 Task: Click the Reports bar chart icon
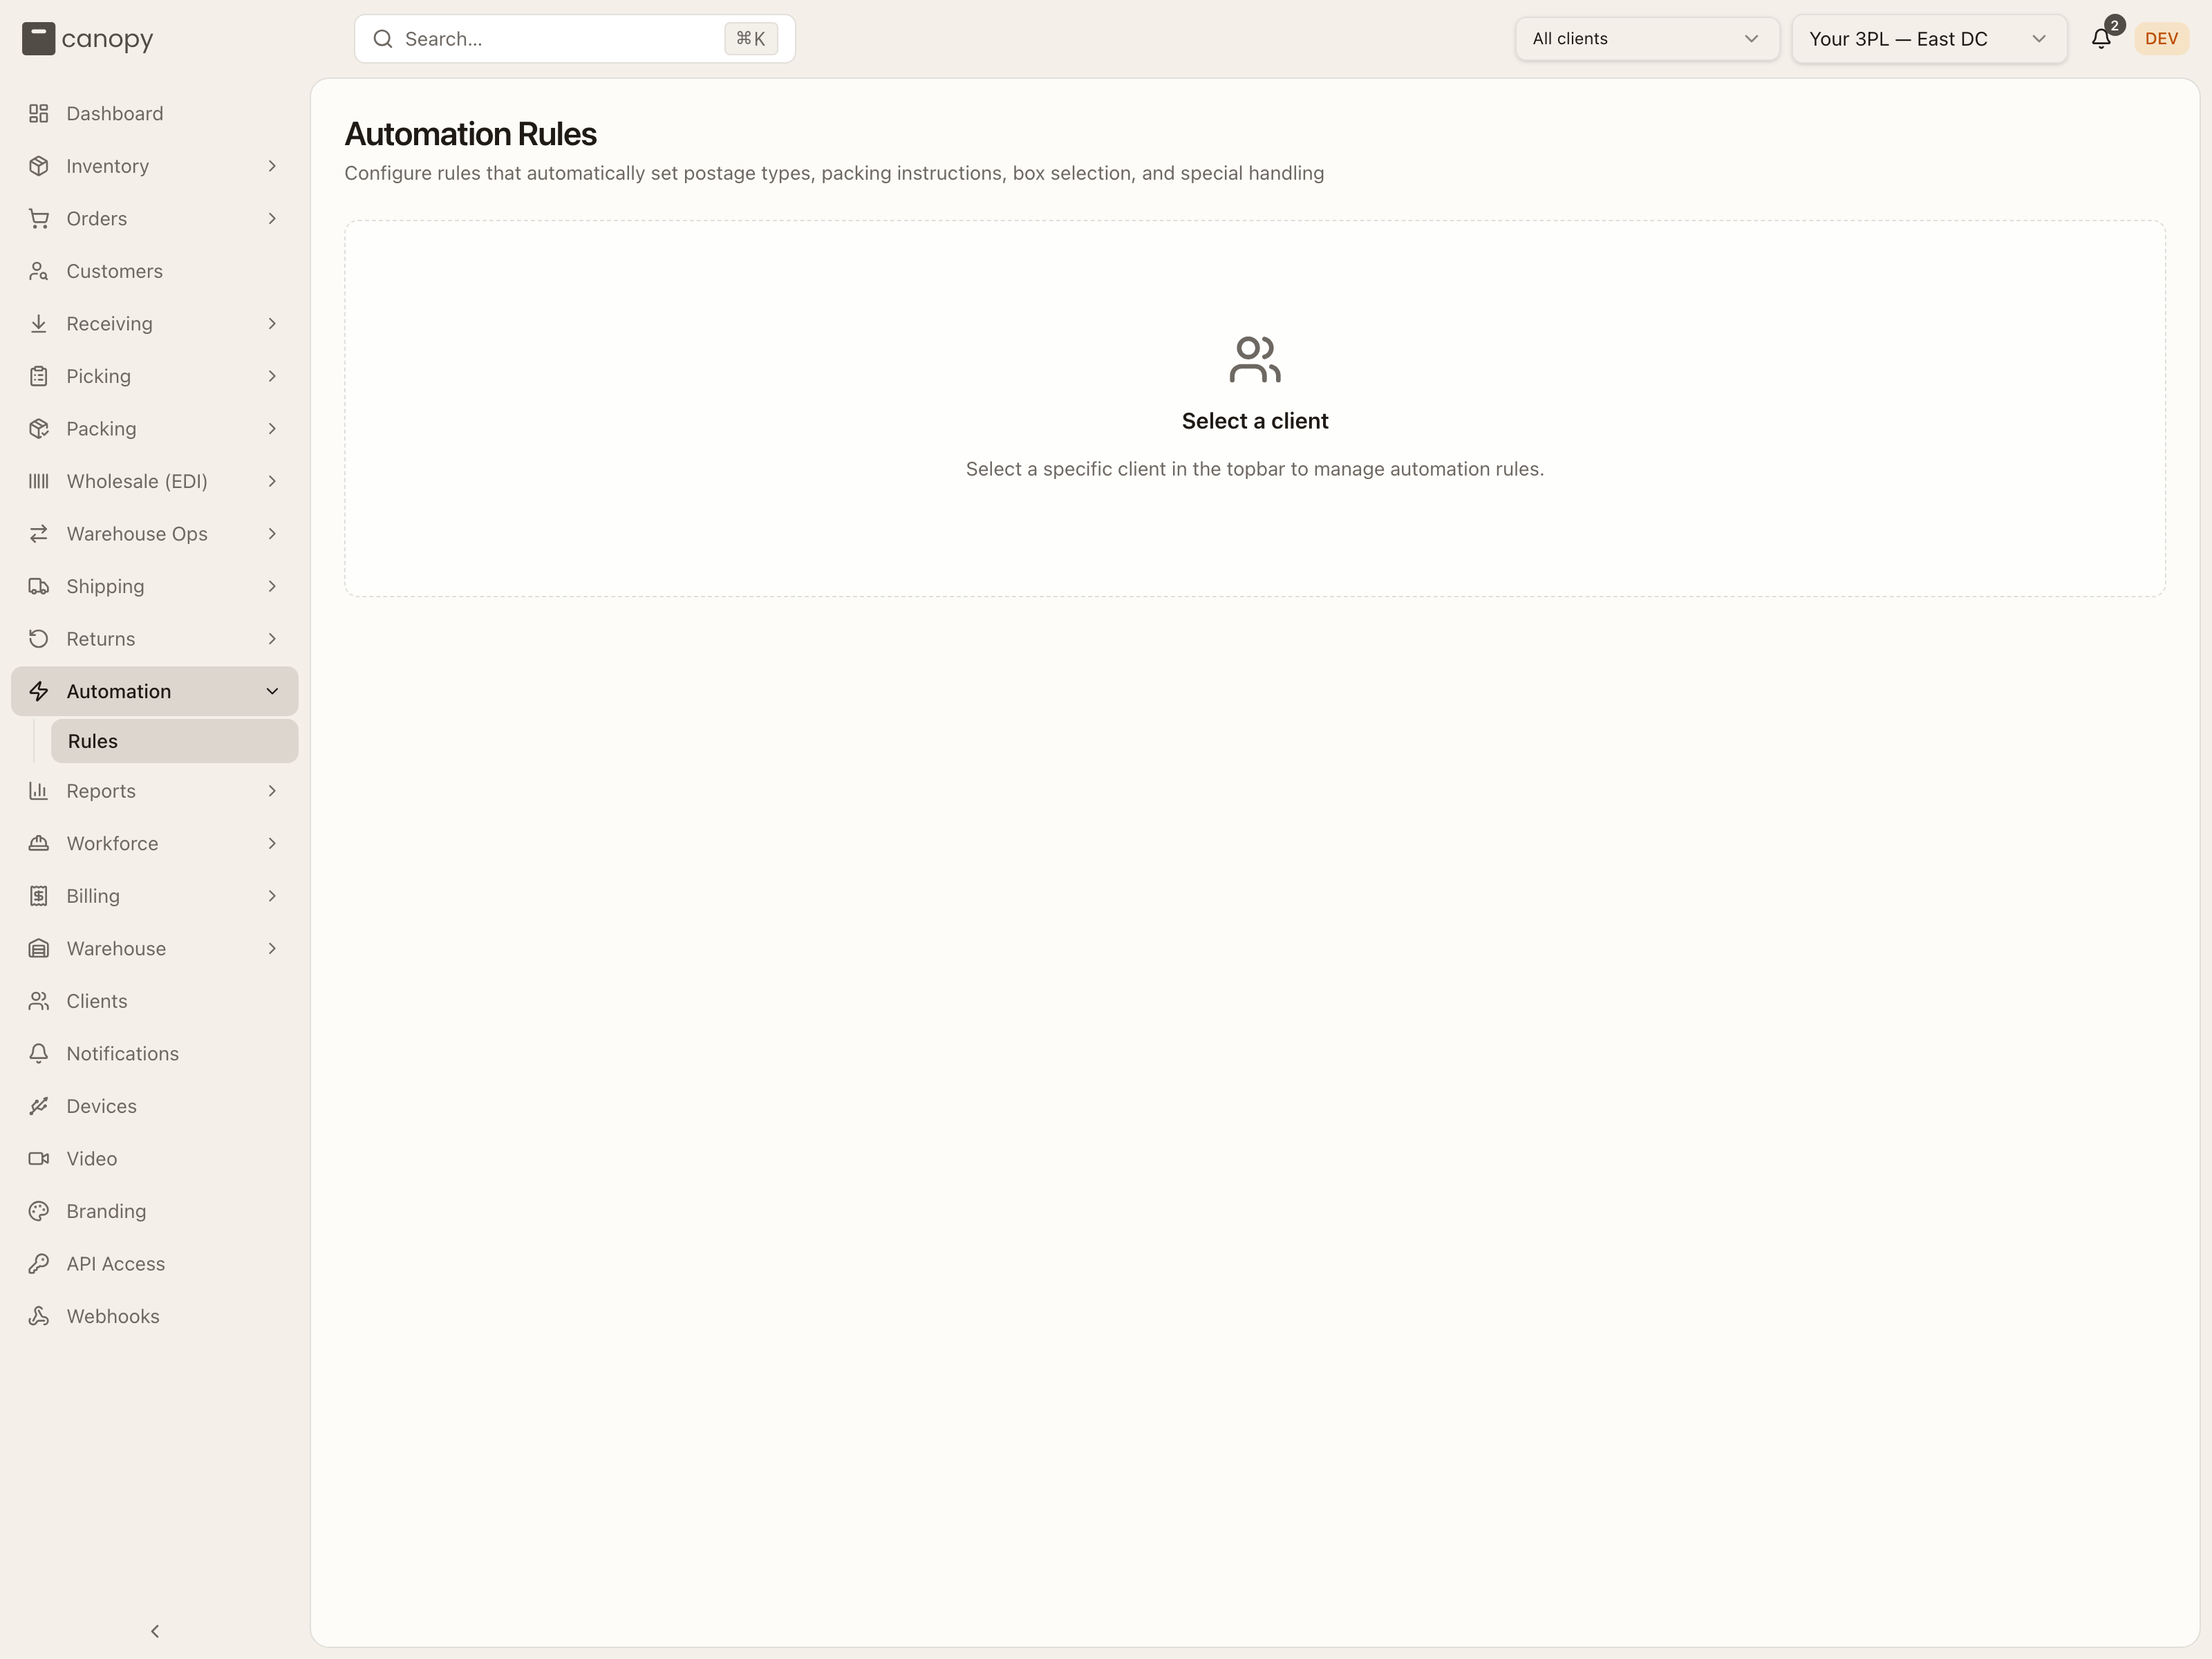click(39, 790)
